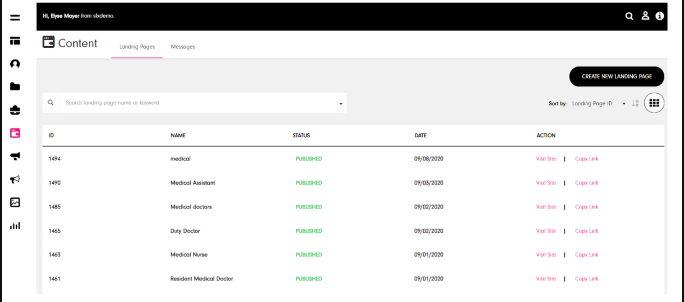Click PUBLISHED status of Medical Nurse

(309, 255)
